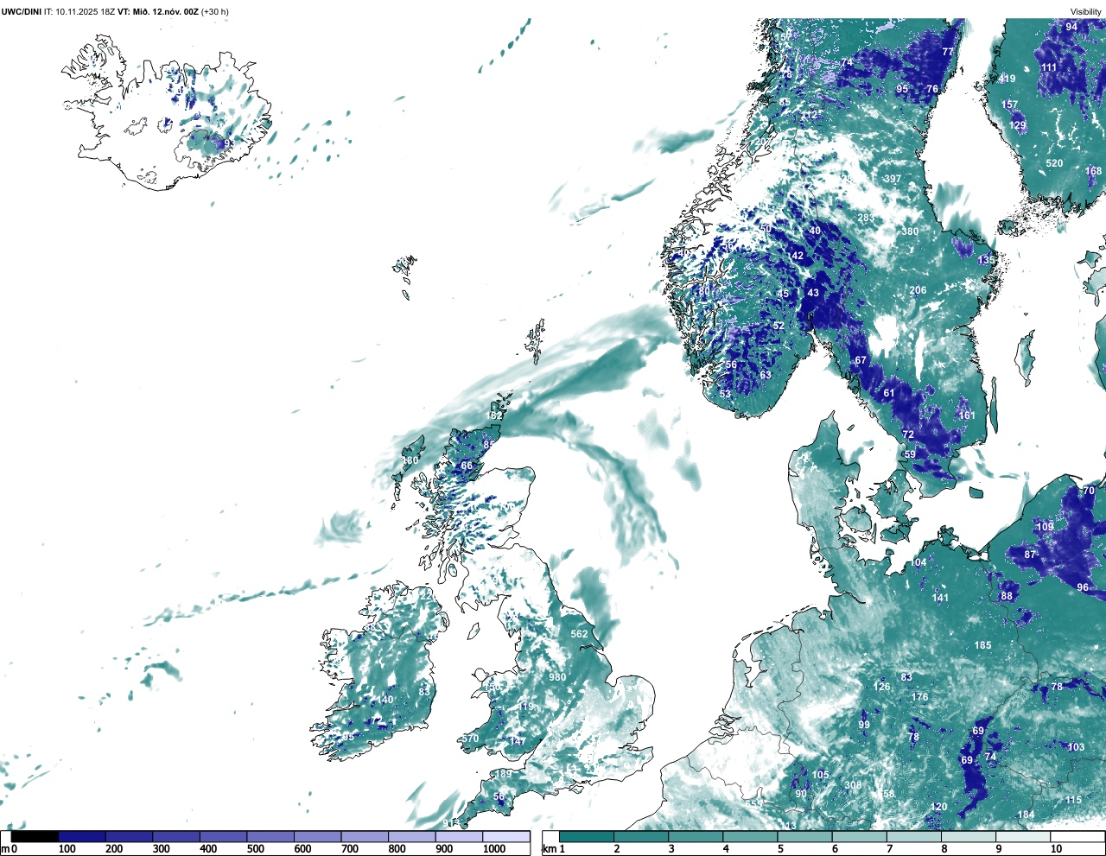Click the '104' value on German Baltic coast
The height and width of the screenshot is (856, 1106).
918,562
